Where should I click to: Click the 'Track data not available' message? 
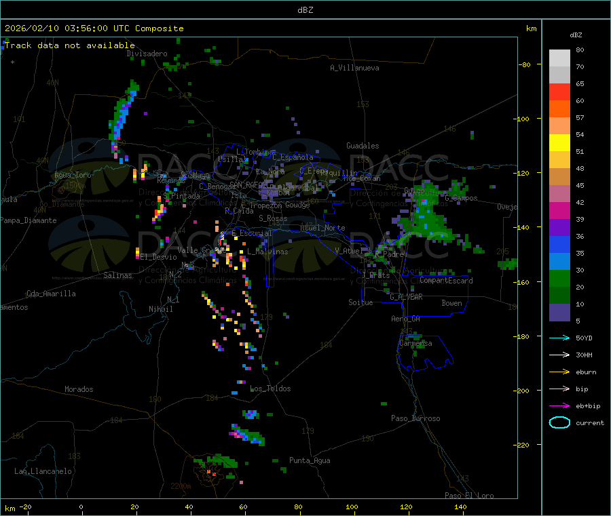pyautogui.click(x=70, y=45)
